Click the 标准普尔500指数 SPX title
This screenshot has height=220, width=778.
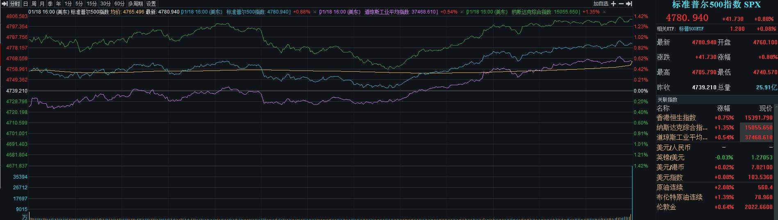(716, 5)
